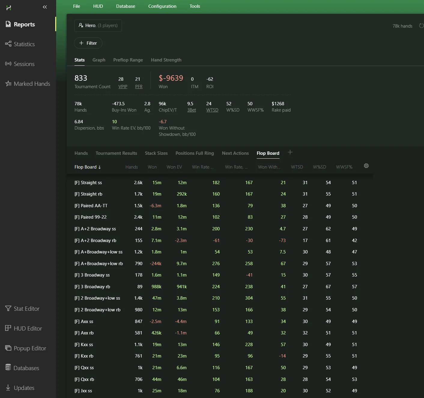424x398 pixels.
Task: Select the [F] Kxx rb row
Action: 220,356
